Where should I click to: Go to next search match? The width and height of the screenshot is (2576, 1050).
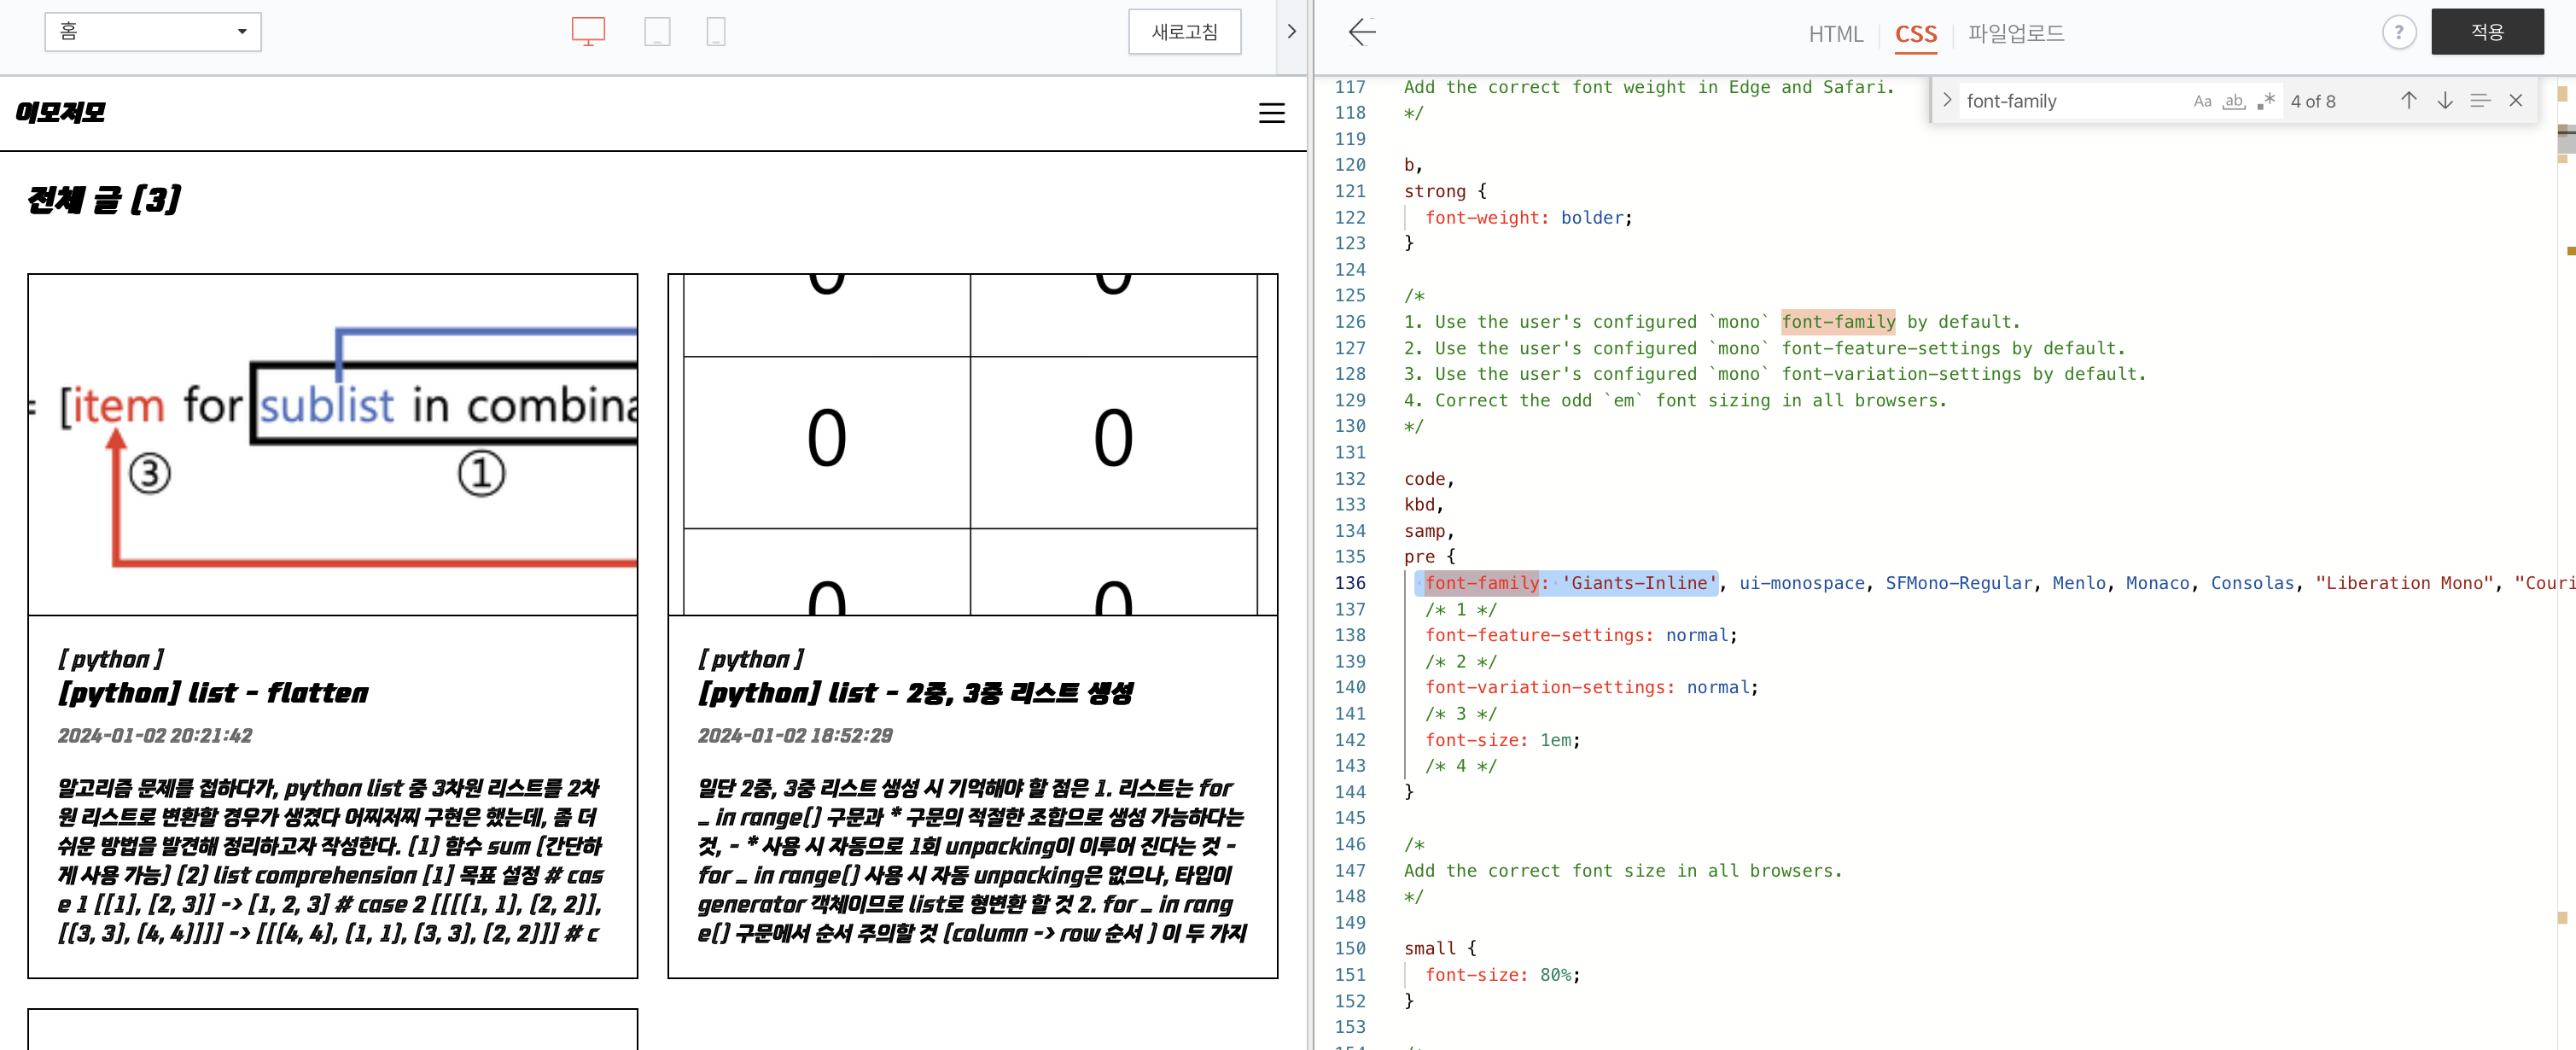pos(2444,101)
